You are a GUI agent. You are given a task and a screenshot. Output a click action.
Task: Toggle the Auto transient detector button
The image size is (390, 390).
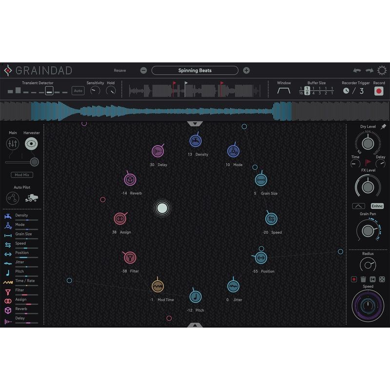click(x=78, y=91)
